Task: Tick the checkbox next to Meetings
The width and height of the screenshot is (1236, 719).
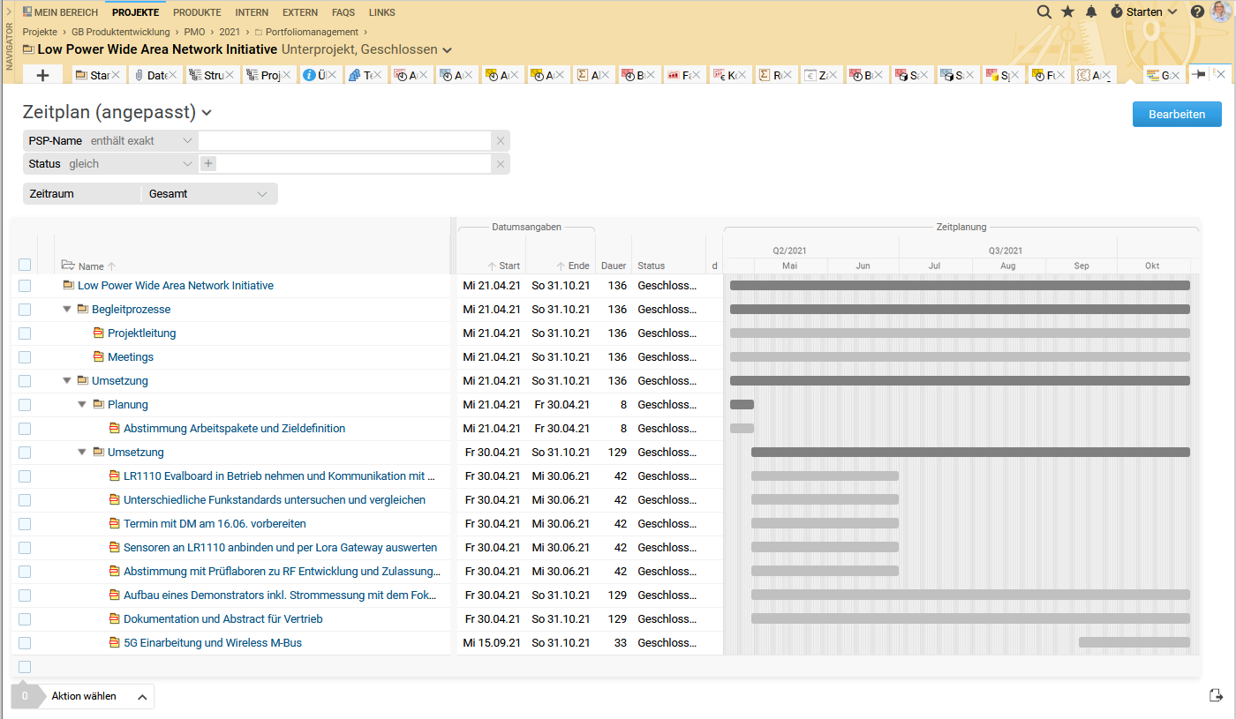Action: (25, 357)
